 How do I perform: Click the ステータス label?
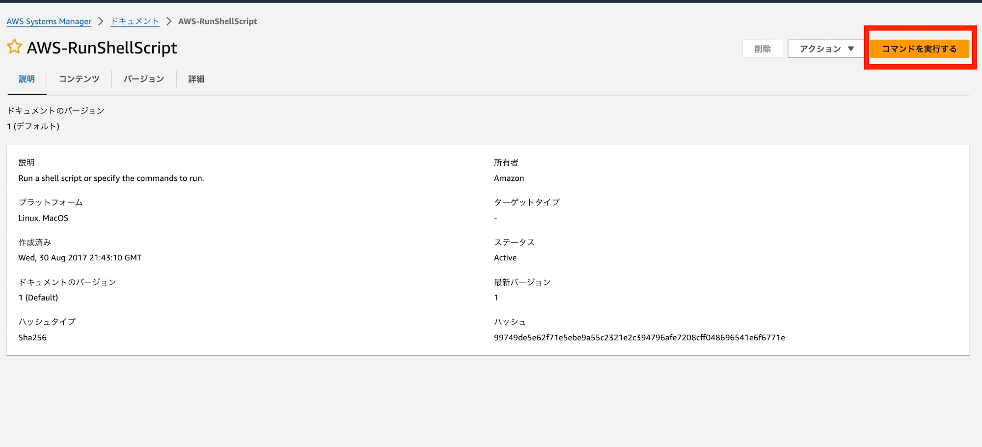[x=514, y=243]
